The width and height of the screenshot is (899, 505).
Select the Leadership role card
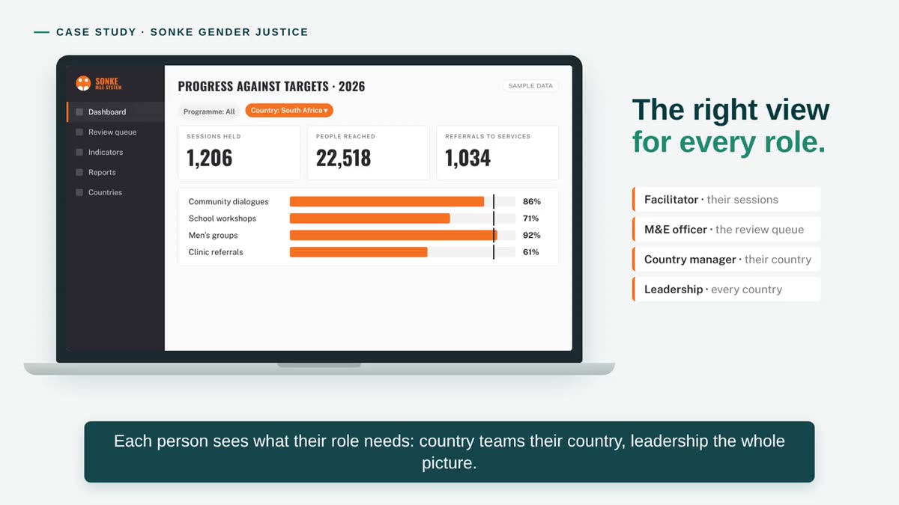[x=727, y=290]
